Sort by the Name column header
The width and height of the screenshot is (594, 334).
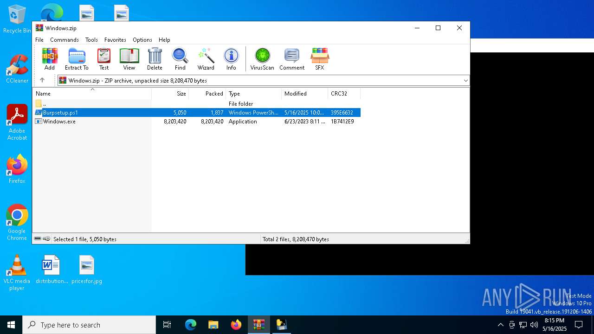coord(92,94)
